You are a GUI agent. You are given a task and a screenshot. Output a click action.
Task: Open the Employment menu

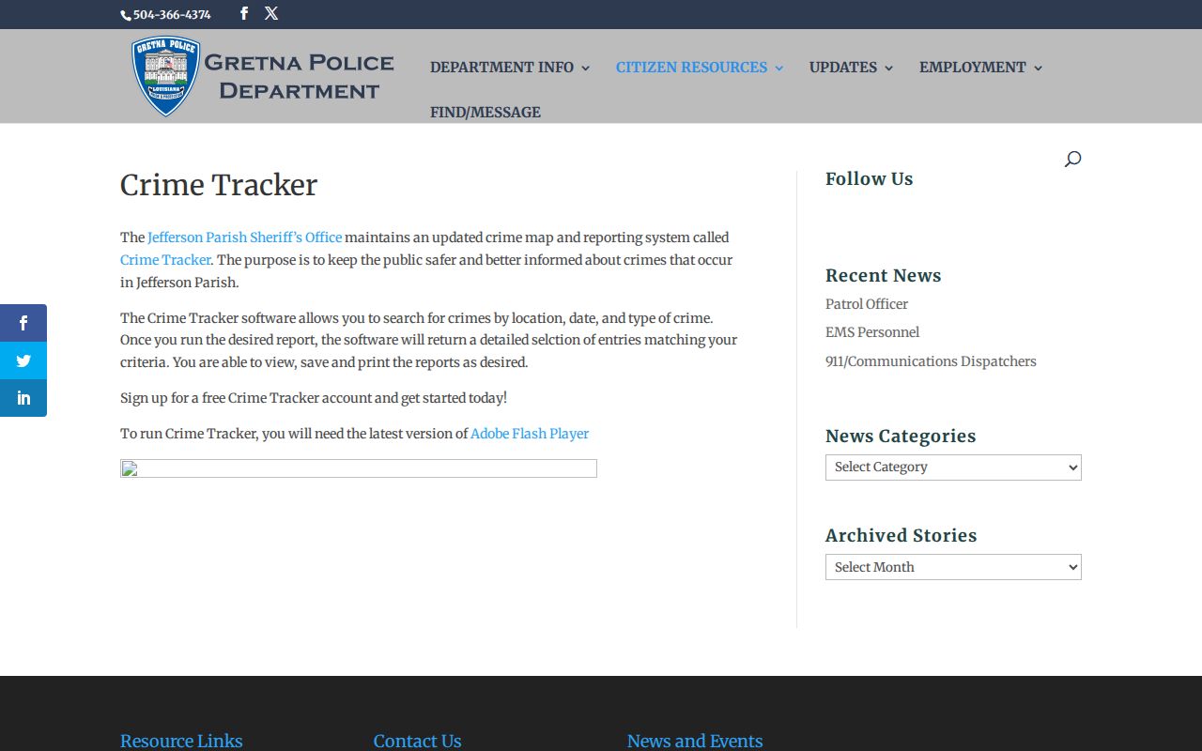(x=980, y=68)
